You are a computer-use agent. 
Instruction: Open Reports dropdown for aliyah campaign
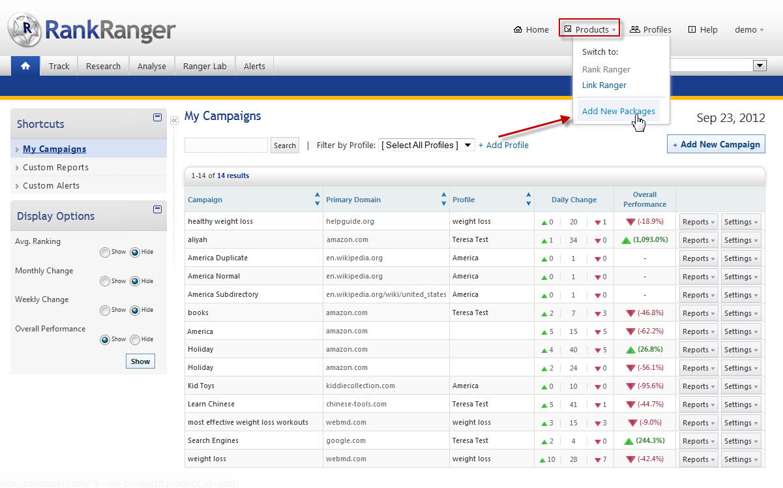[698, 240]
